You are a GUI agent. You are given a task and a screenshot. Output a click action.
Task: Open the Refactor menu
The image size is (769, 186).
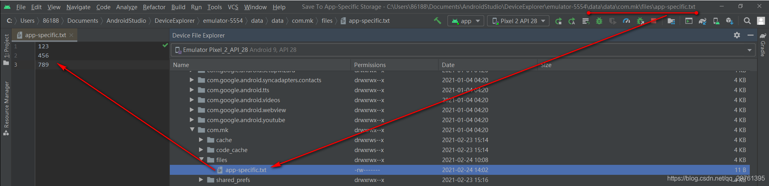154,7
